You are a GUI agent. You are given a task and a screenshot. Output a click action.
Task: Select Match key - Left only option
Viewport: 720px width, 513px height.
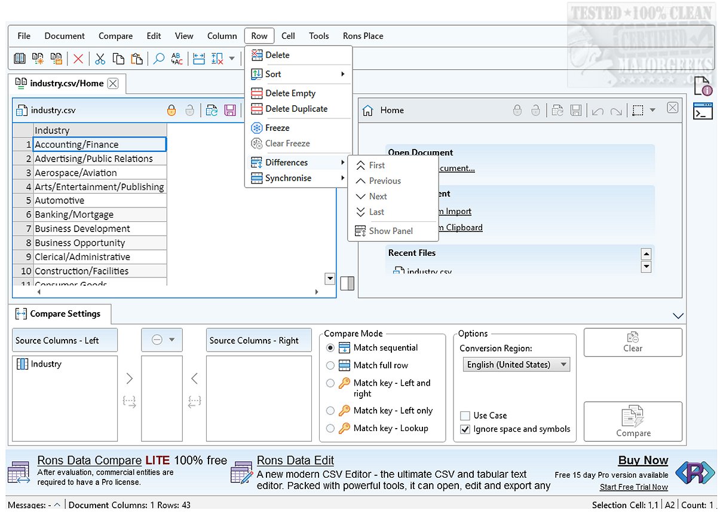point(330,411)
